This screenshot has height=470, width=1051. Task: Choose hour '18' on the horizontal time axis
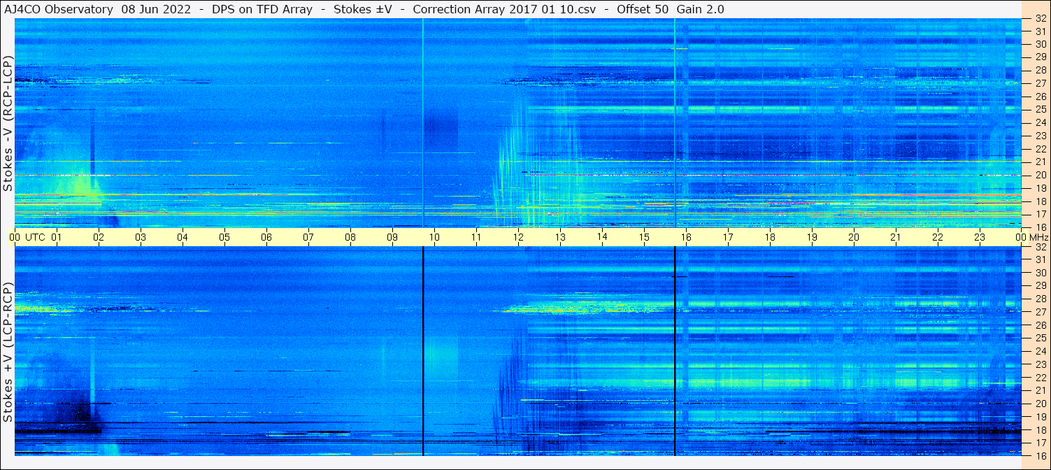(x=770, y=237)
